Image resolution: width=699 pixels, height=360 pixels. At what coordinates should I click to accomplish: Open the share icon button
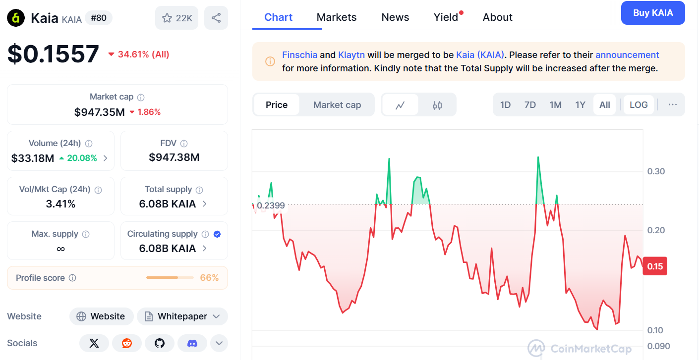pos(216,18)
